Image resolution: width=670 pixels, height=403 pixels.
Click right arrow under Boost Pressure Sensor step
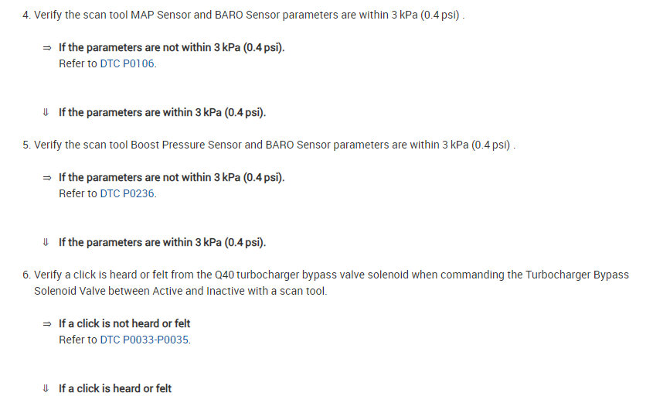point(46,178)
